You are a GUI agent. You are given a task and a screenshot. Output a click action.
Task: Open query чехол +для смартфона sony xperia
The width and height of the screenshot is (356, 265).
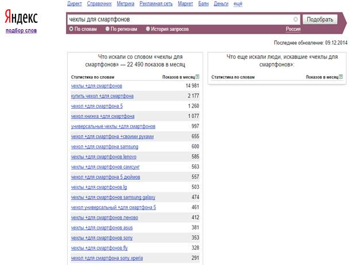click(x=107, y=258)
